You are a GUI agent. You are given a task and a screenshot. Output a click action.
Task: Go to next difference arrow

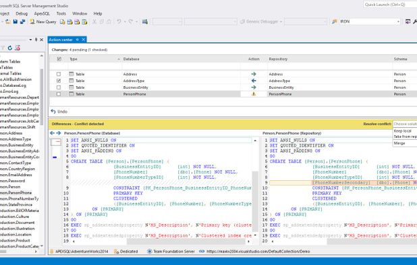(x=58, y=133)
